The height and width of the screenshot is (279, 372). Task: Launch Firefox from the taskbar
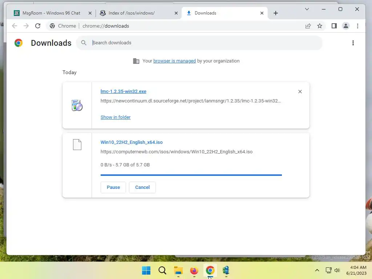pos(194,270)
